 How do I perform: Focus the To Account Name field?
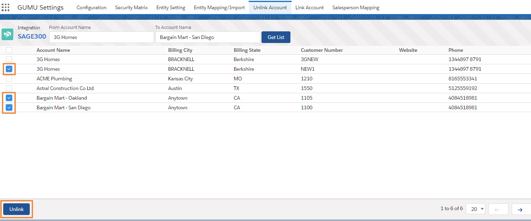[x=208, y=37]
